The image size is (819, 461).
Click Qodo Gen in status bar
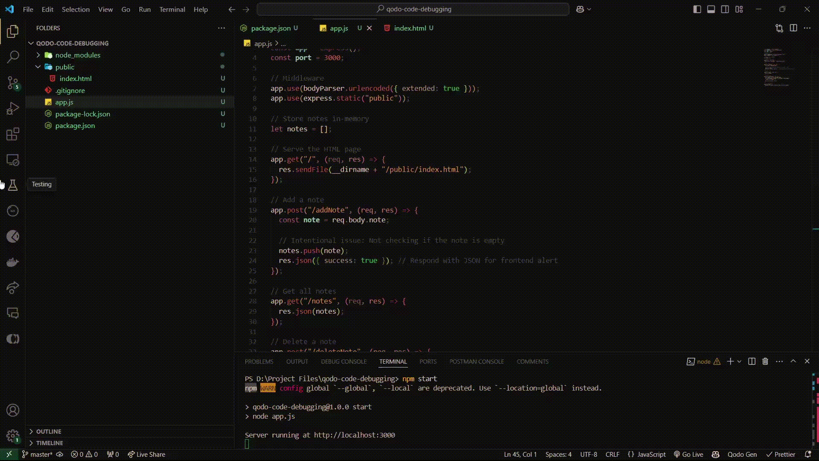point(742,455)
